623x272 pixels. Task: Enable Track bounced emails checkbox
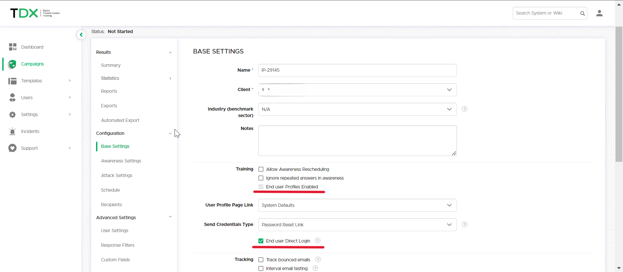point(261,260)
